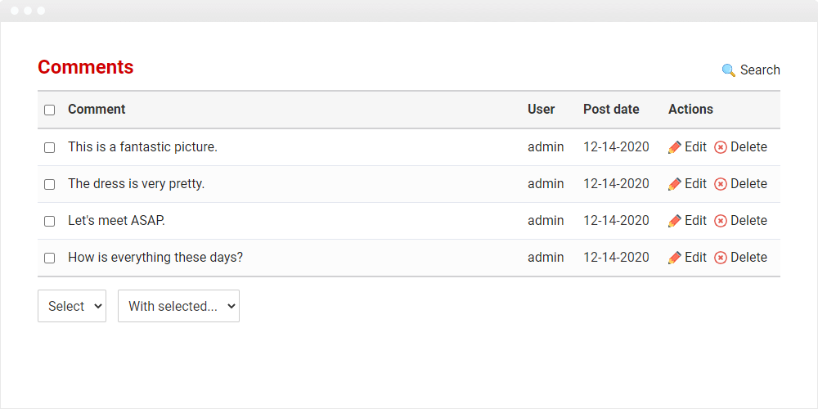
Task: Toggle the select-all checkbox in table header
Action: click(x=50, y=110)
